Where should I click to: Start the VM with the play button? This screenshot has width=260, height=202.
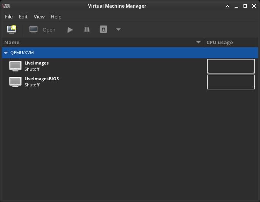(70, 30)
